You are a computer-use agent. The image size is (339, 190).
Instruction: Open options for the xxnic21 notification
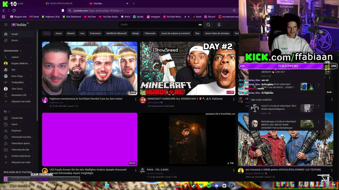tap(319, 106)
